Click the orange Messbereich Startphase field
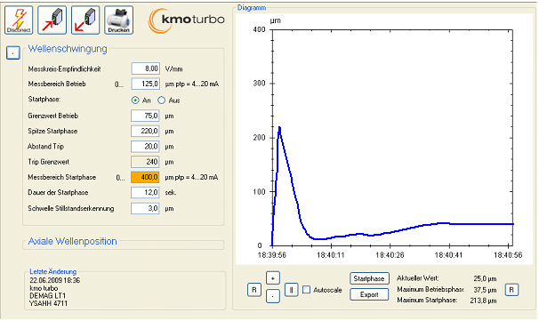The image size is (539, 321). [x=145, y=177]
